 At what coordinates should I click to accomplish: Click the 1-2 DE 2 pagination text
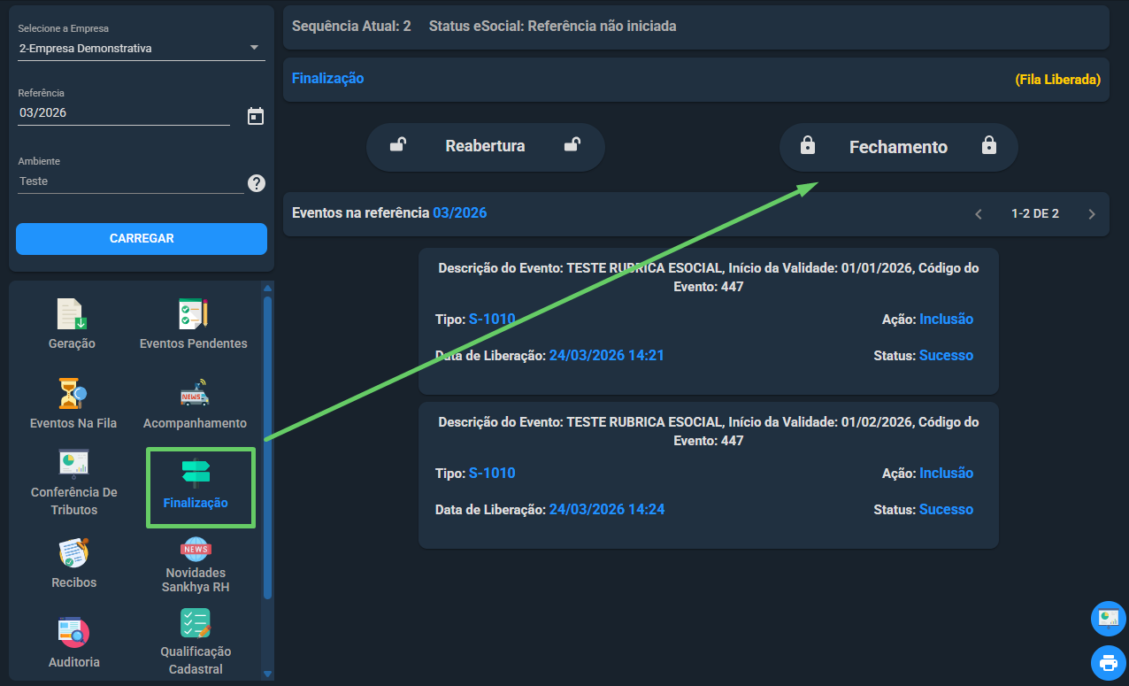[1035, 213]
